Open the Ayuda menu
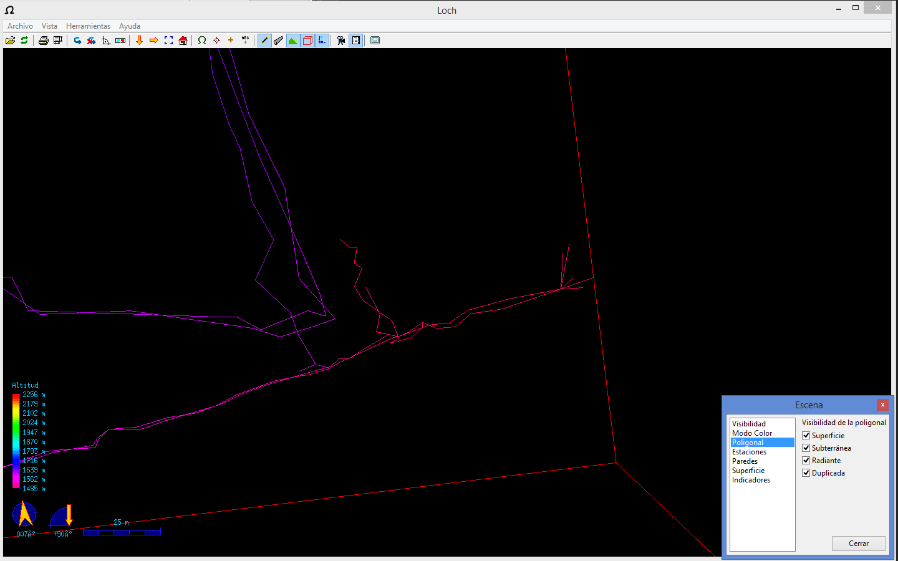This screenshot has width=898, height=561. pos(130,26)
